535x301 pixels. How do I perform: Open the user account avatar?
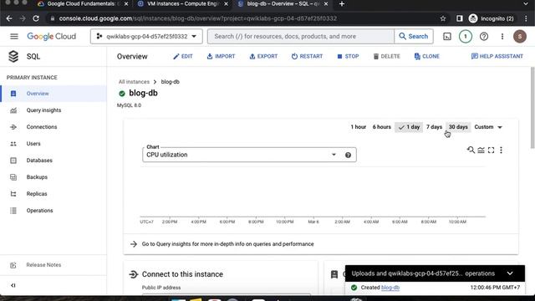pos(520,37)
